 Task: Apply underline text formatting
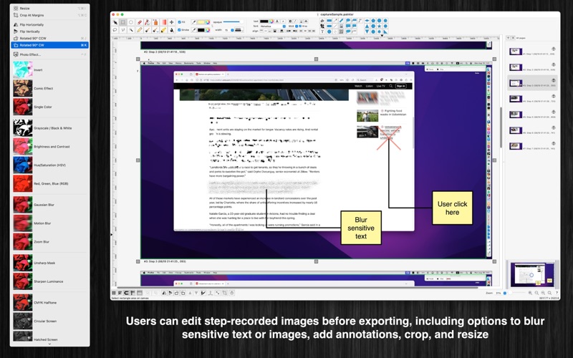(x=301, y=21)
